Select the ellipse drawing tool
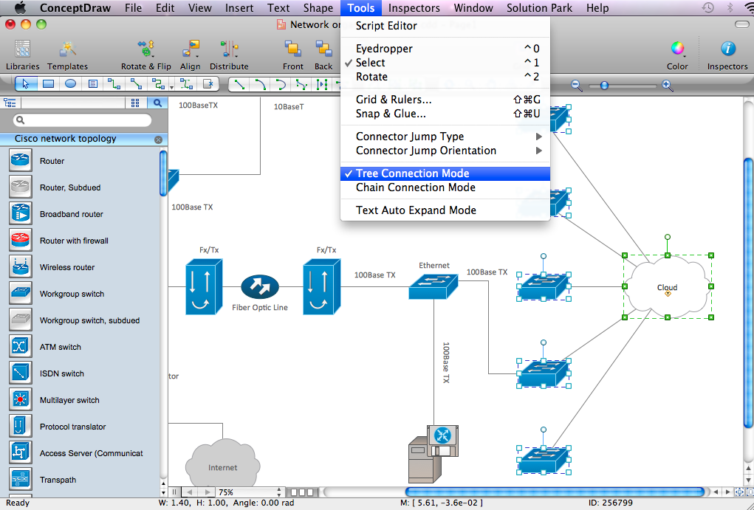This screenshot has width=754, height=510. tap(70, 84)
